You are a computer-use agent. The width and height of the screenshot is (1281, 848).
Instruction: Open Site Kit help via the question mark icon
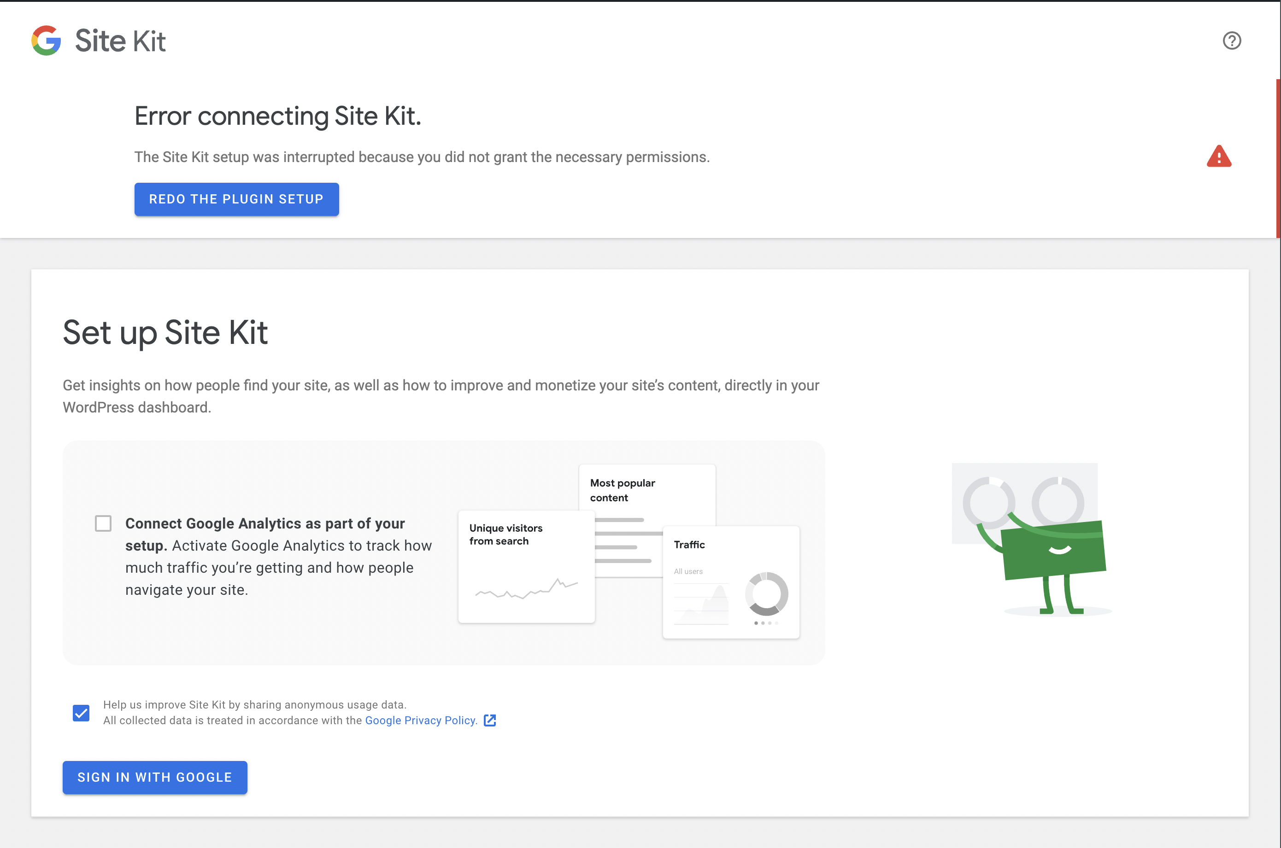tap(1232, 41)
